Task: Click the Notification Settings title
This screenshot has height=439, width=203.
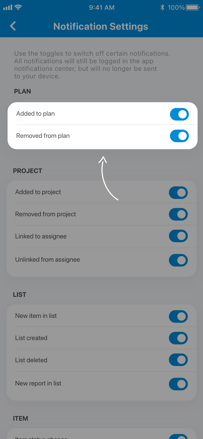Action: coord(101,26)
